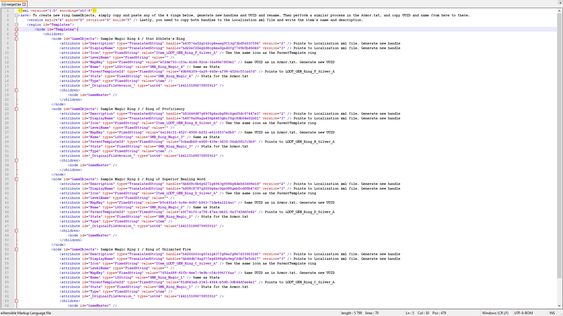
Task: Click the Windows (CR LF) status bar field
Action: (495, 313)
